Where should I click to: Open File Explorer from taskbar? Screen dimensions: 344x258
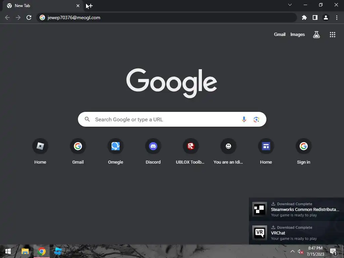(x=25, y=251)
